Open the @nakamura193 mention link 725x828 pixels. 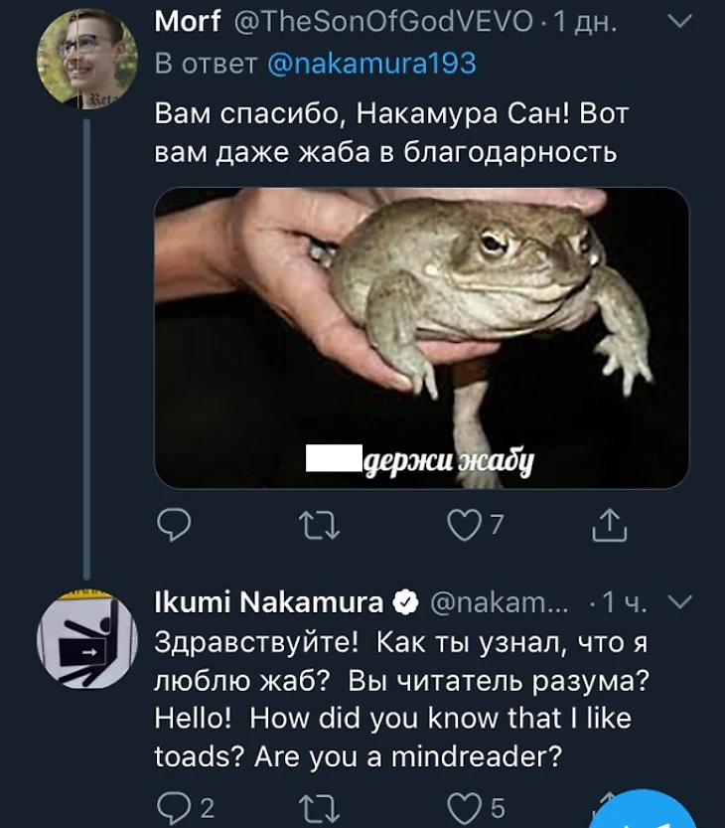(x=371, y=64)
